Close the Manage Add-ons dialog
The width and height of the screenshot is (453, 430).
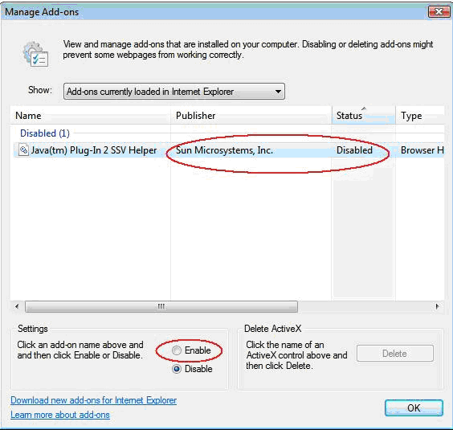pos(439,12)
